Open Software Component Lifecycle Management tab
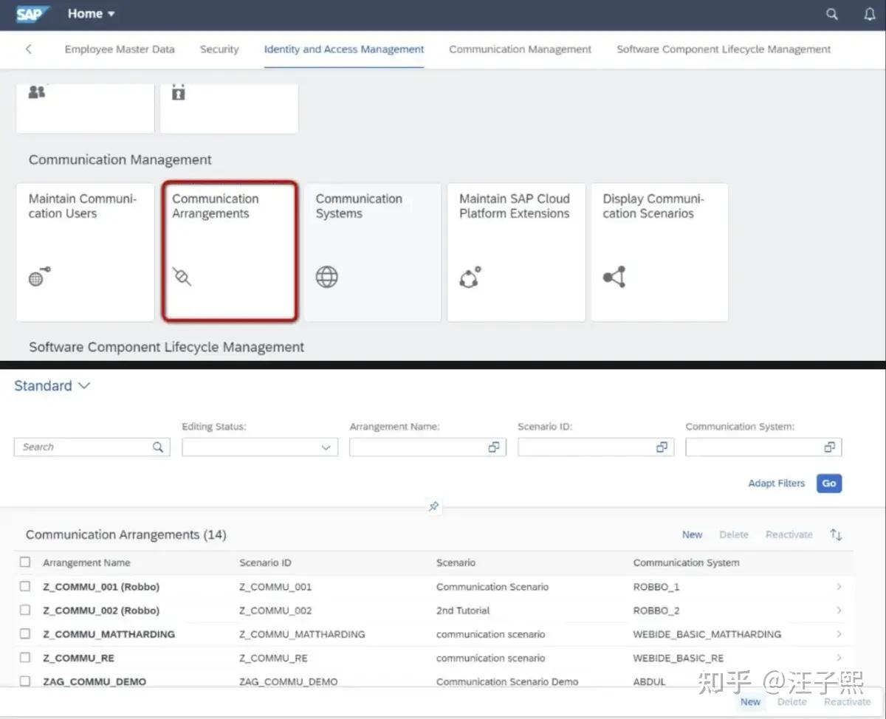886x719 pixels. click(x=724, y=49)
